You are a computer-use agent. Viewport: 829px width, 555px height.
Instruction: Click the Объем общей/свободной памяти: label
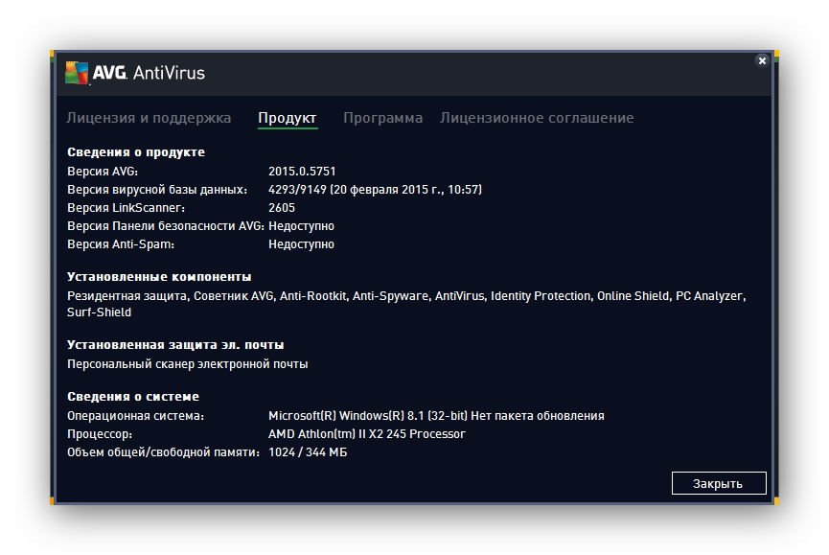(163, 452)
